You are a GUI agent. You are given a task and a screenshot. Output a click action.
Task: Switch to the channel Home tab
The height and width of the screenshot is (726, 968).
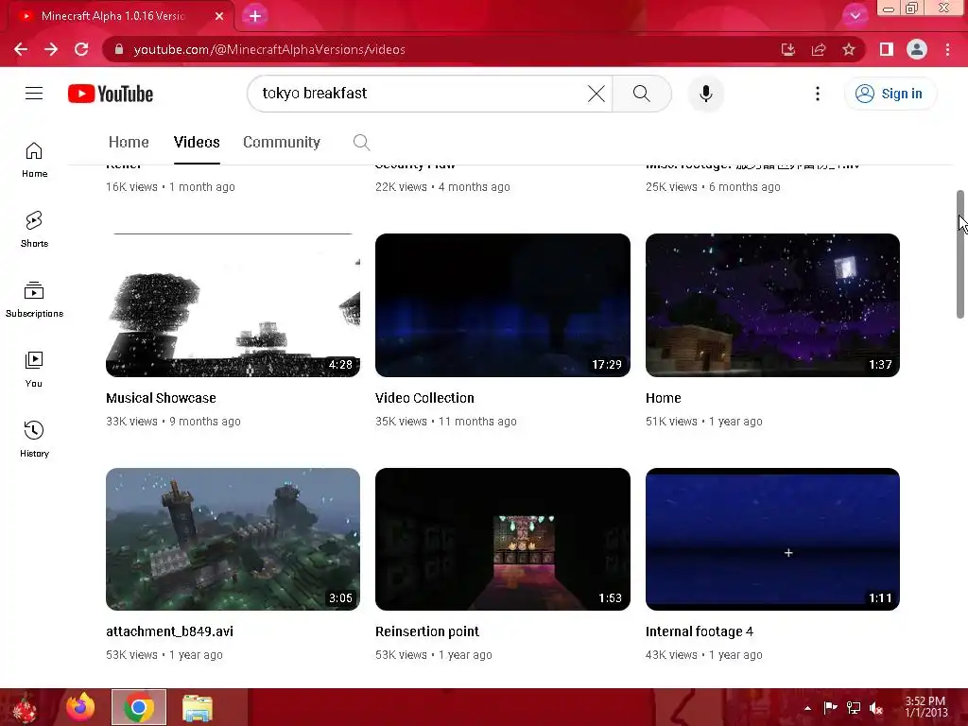point(129,143)
